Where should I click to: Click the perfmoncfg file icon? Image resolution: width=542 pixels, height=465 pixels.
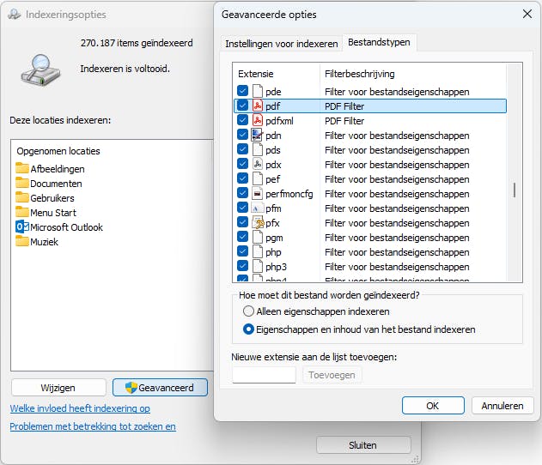pos(257,194)
